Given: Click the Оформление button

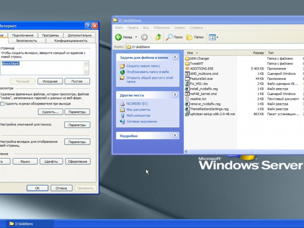Looking at the screenshot, I should pyautogui.click(x=78, y=161).
